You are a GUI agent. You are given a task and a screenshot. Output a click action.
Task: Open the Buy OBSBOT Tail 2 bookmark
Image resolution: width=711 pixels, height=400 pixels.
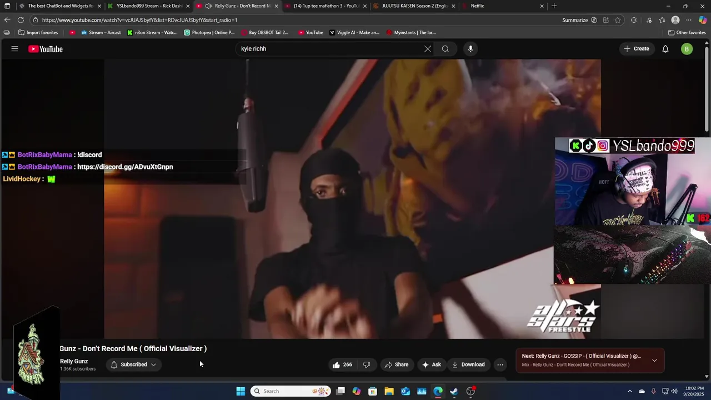pyautogui.click(x=265, y=32)
